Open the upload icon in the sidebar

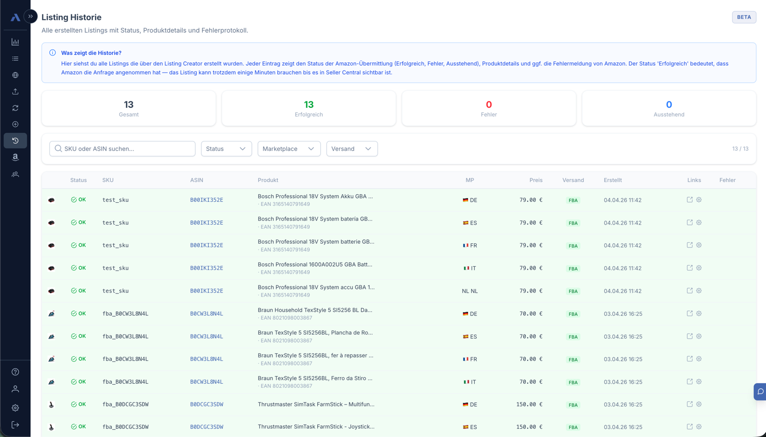(x=15, y=91)
